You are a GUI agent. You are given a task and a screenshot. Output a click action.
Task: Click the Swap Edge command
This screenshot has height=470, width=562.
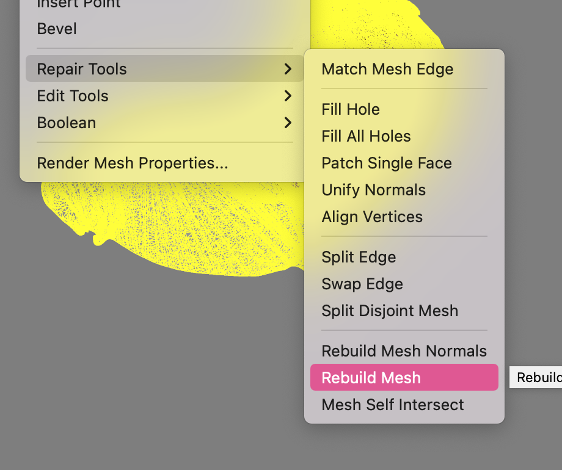pos(362,284)
